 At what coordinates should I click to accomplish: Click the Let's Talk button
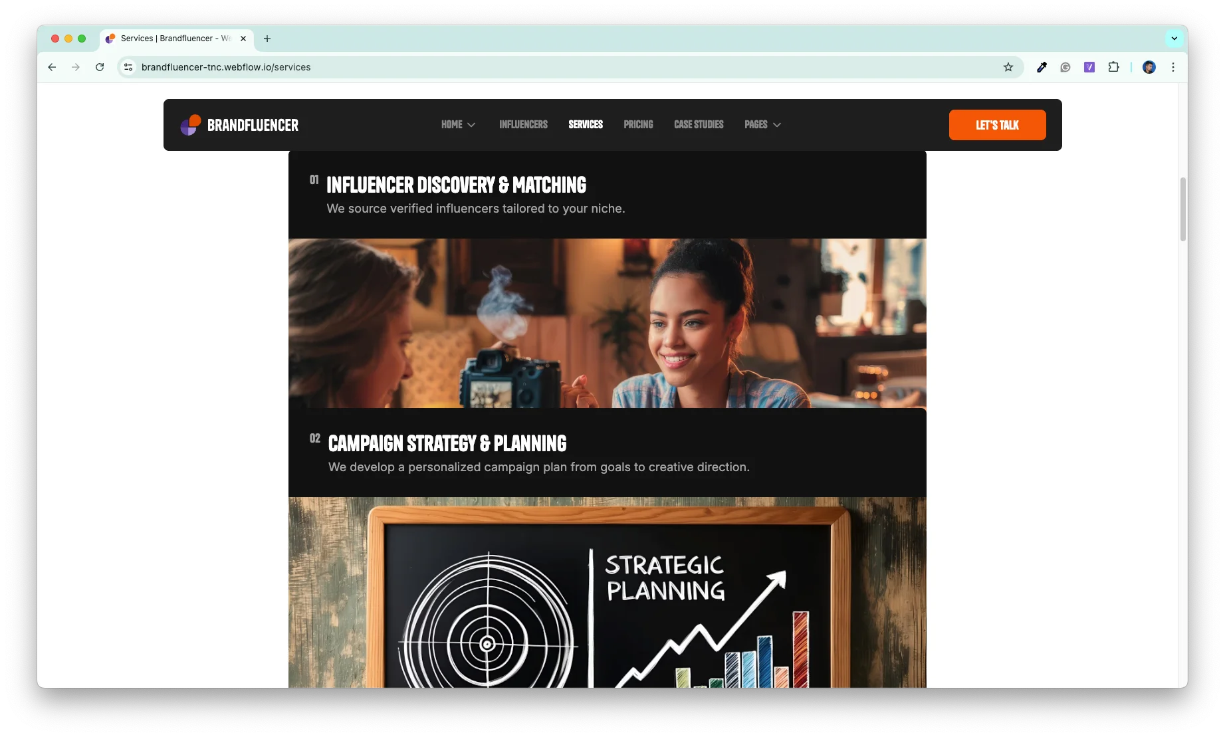(997, 125)
